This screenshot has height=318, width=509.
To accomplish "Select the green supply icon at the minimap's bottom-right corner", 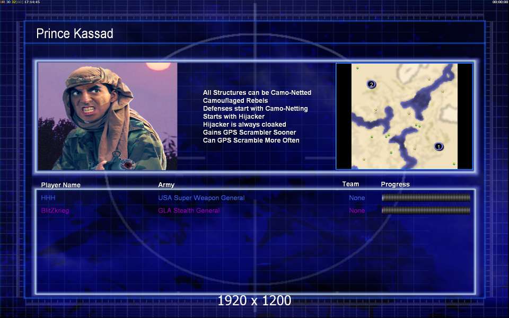I will point(454,164).
